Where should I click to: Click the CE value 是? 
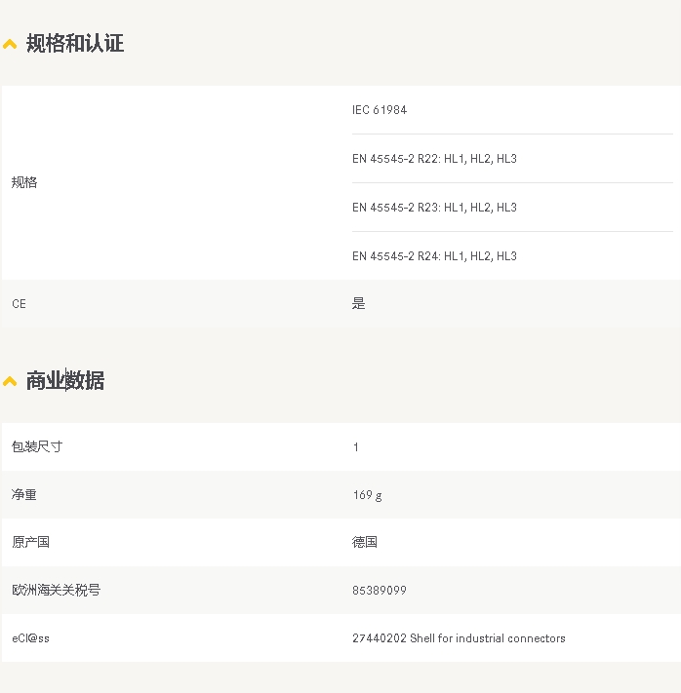click(358, 304)
